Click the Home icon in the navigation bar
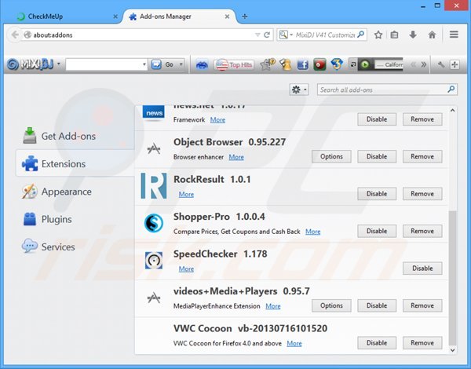This screenshot has height=369, width=471. pos(432,35)
